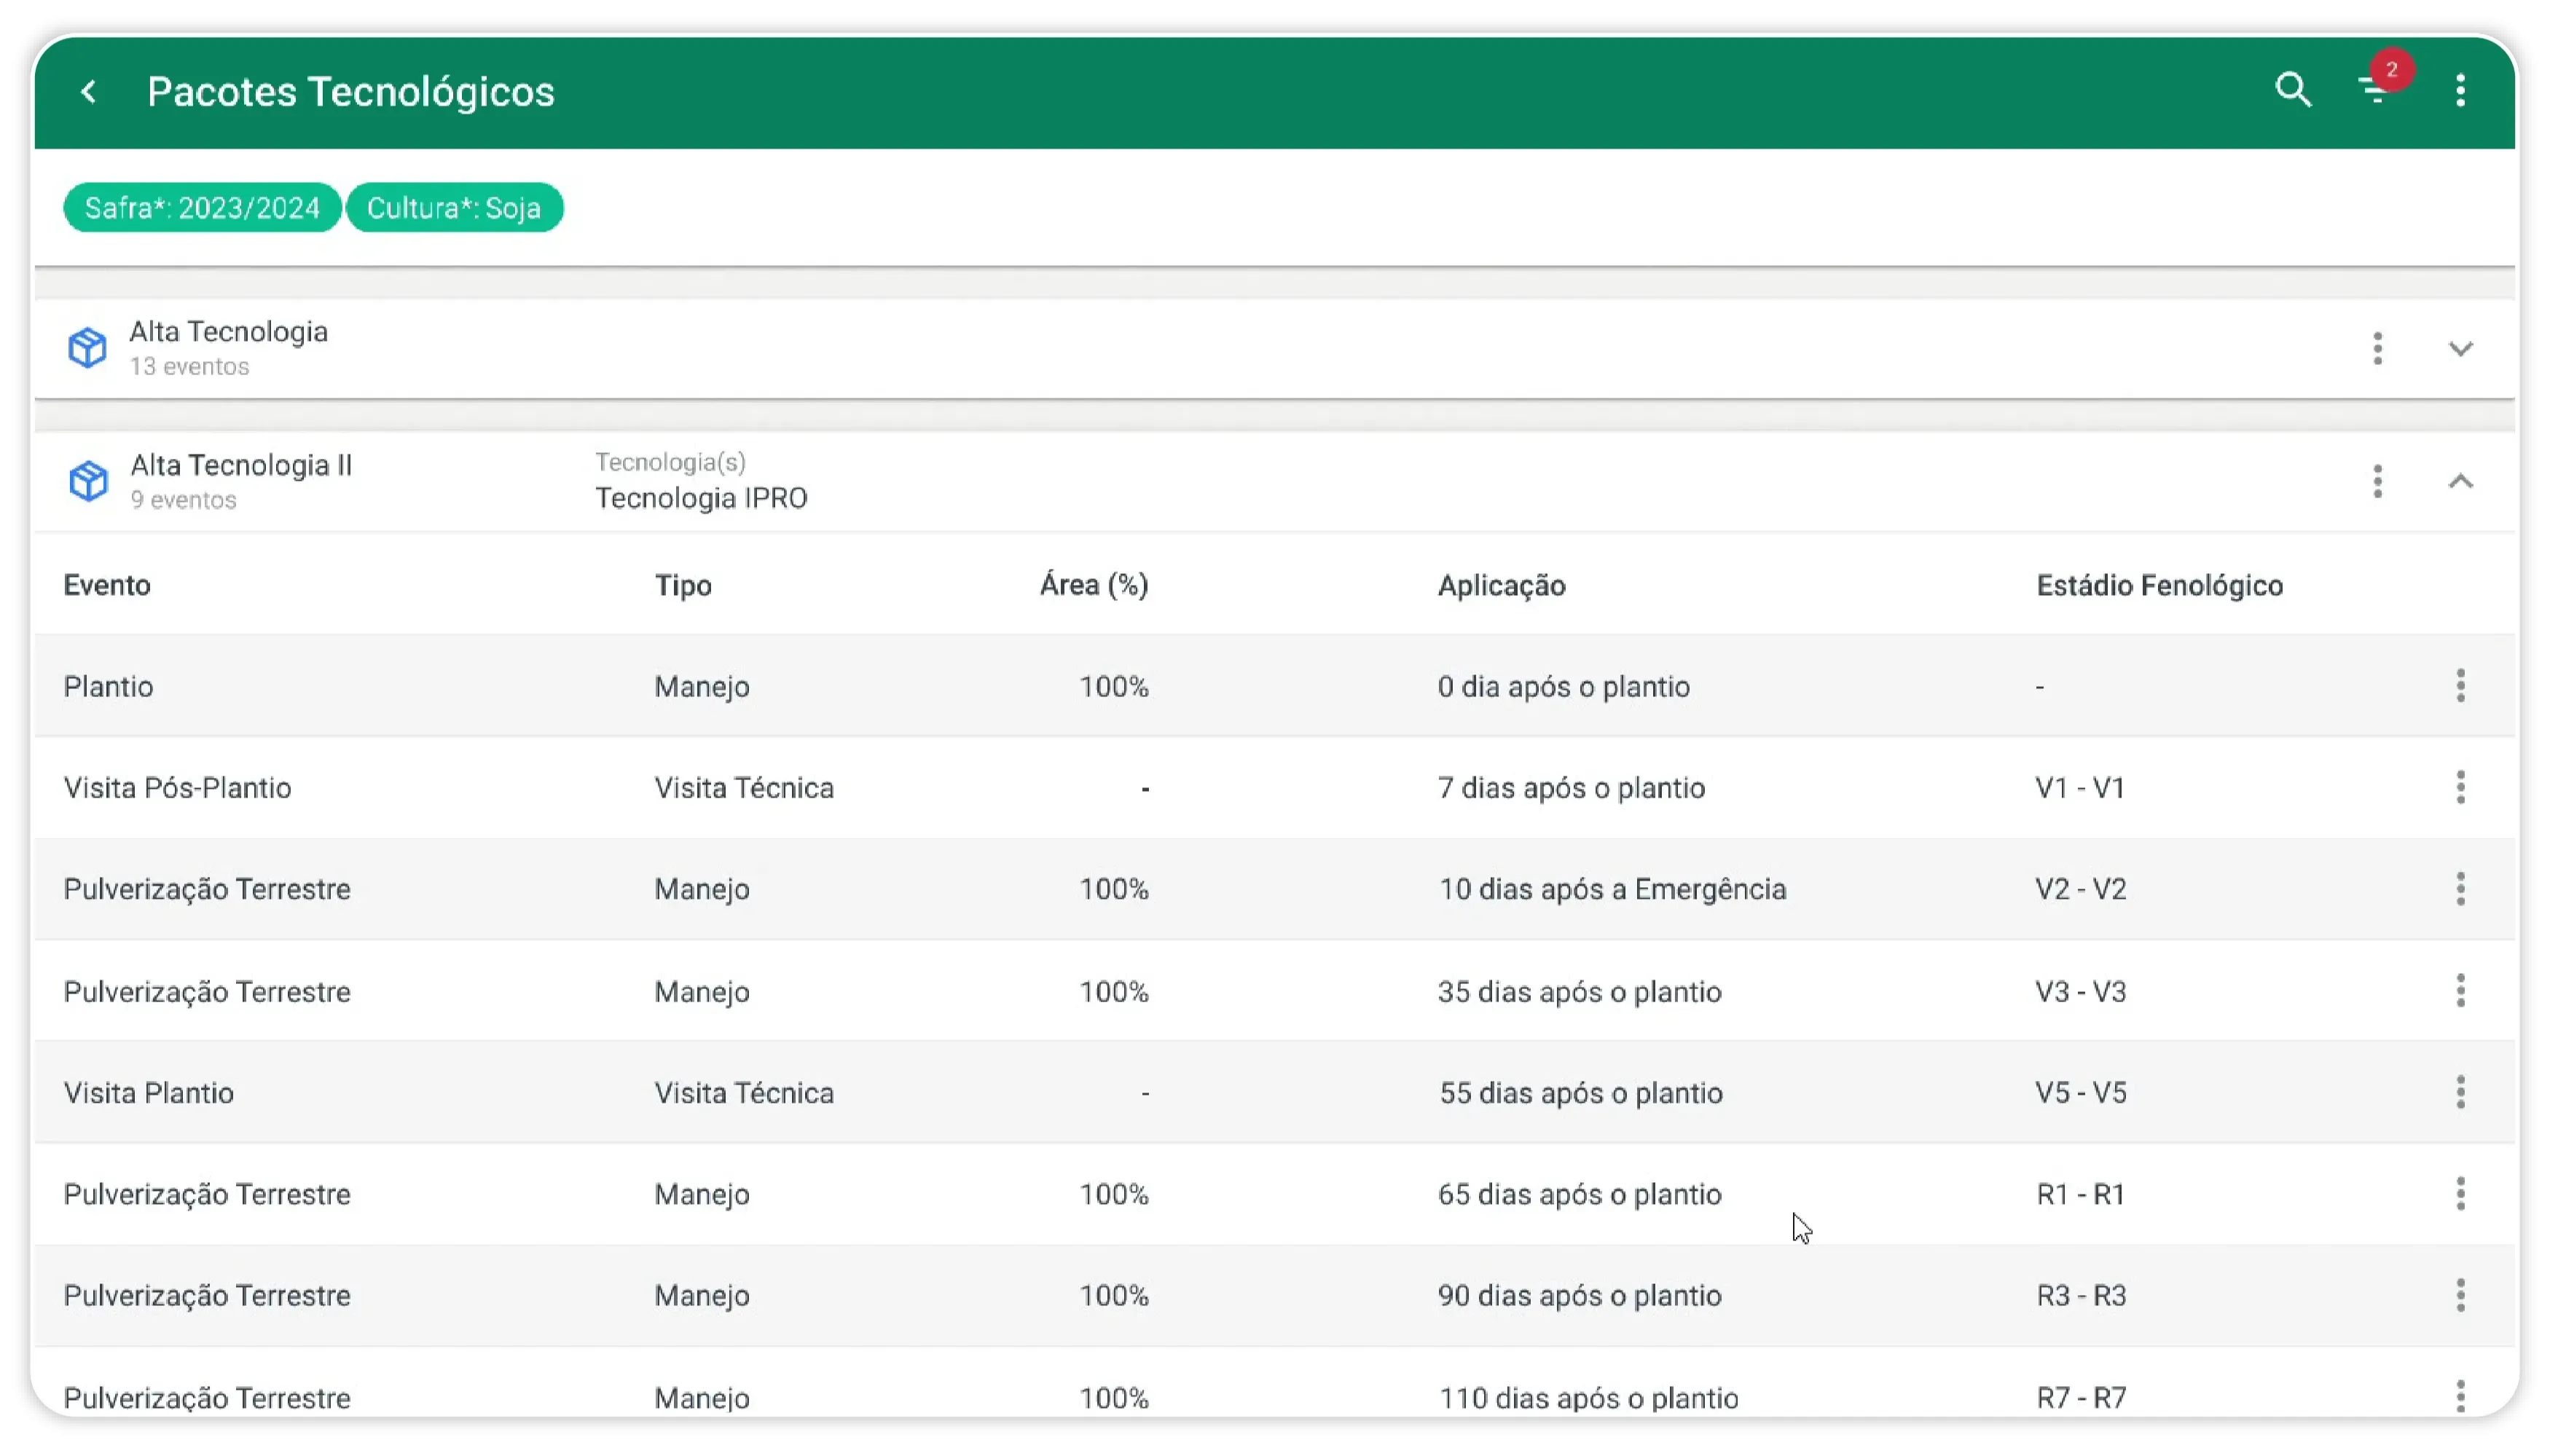Open row menu for the 65 dias após o plantio event
This screenshot has height=1456, width=2550.
coord(2460,1193)
